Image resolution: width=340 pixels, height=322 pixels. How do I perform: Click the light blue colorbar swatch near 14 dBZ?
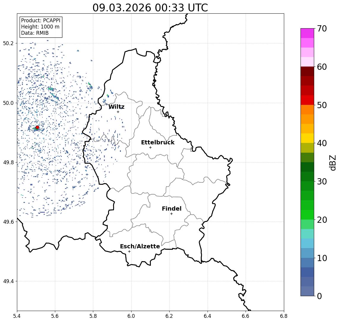(x=307, y=243)
